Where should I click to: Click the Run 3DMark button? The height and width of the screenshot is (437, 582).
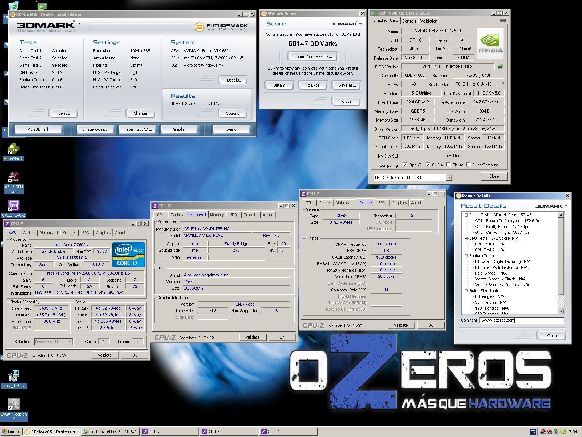point(38,129)
